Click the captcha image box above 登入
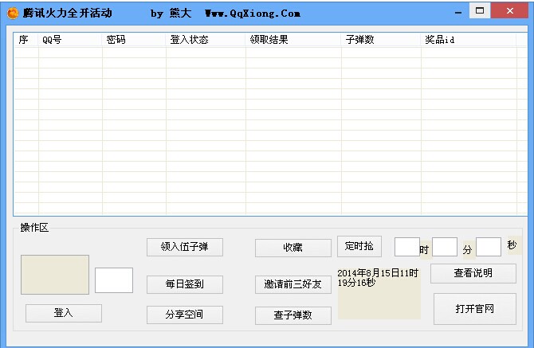The image size is (534, 348). click(x=55, y=275)
